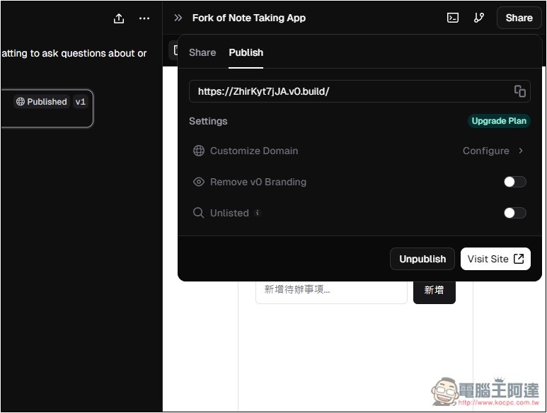Image resolution: width=547 pixels, height=413 pixels.
Task: Click the eye icon beside Remove v0 Branding
Action: click(x=199, y=182)
